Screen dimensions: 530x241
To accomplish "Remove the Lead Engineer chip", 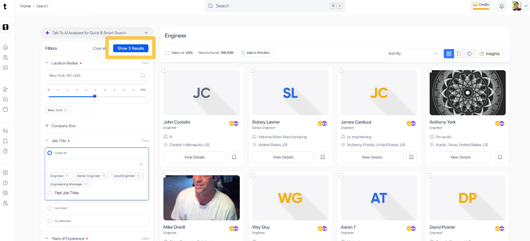I will pos(138,176).
